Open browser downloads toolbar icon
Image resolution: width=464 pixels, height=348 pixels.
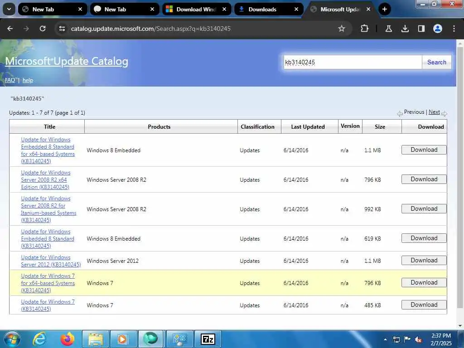point(405,29)
